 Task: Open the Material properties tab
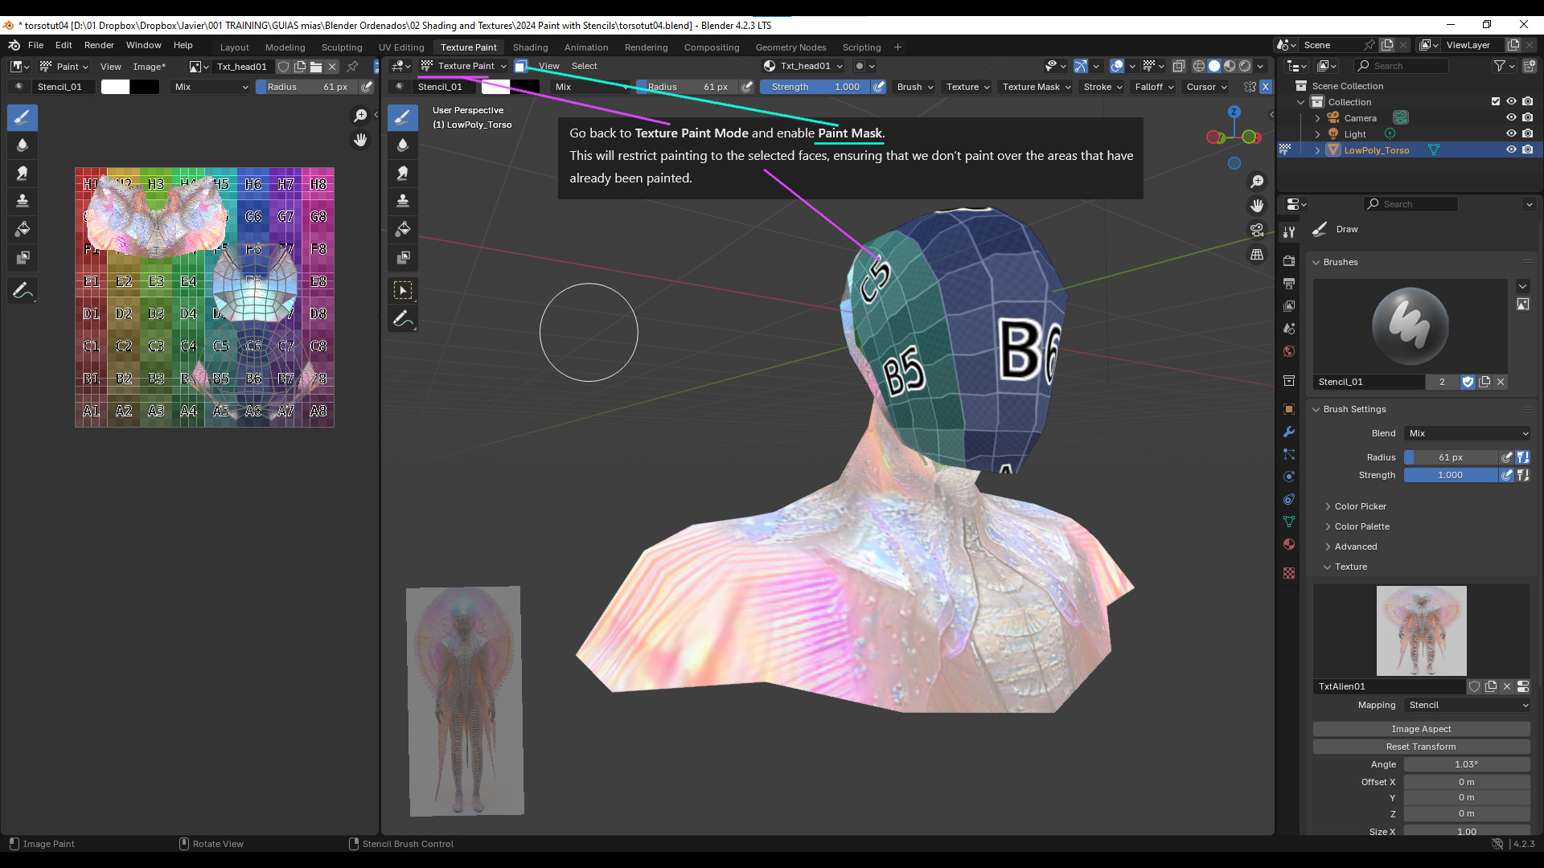1289,544
